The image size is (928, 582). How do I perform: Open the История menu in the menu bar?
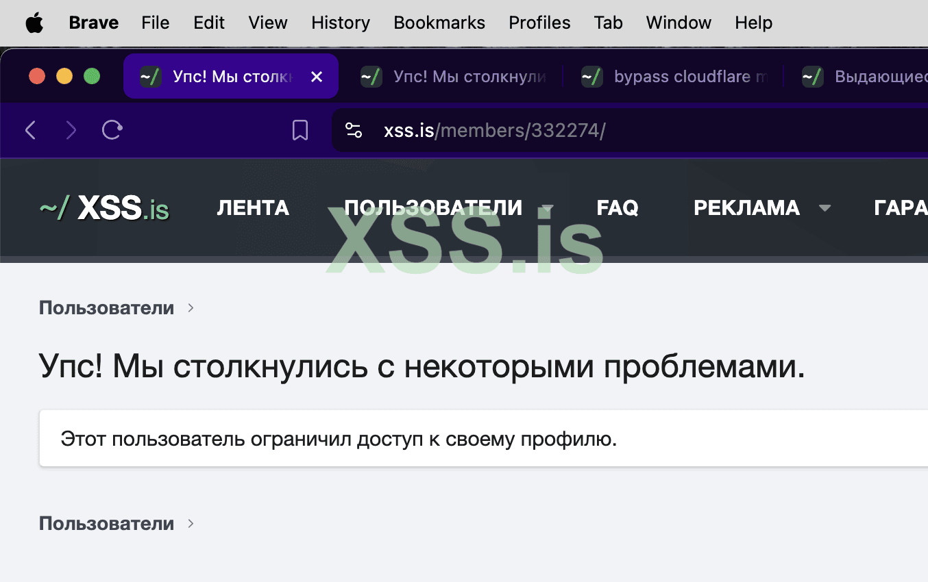pos(340,23)
